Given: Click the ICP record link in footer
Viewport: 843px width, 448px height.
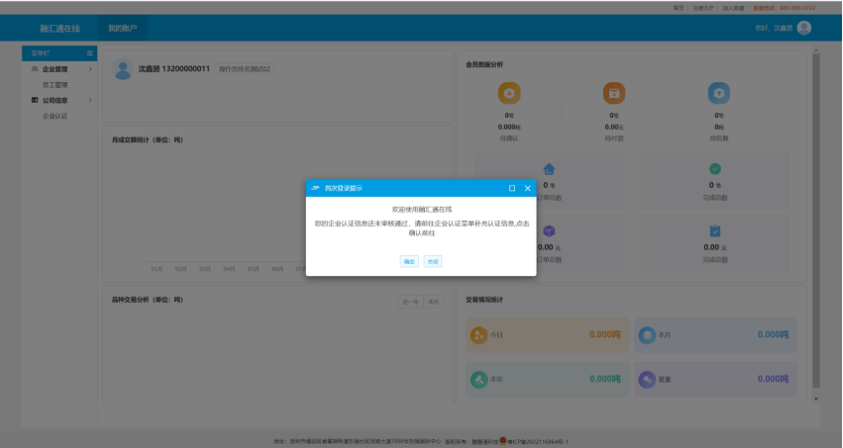Looking at the screenshot, I should [538, 442].
